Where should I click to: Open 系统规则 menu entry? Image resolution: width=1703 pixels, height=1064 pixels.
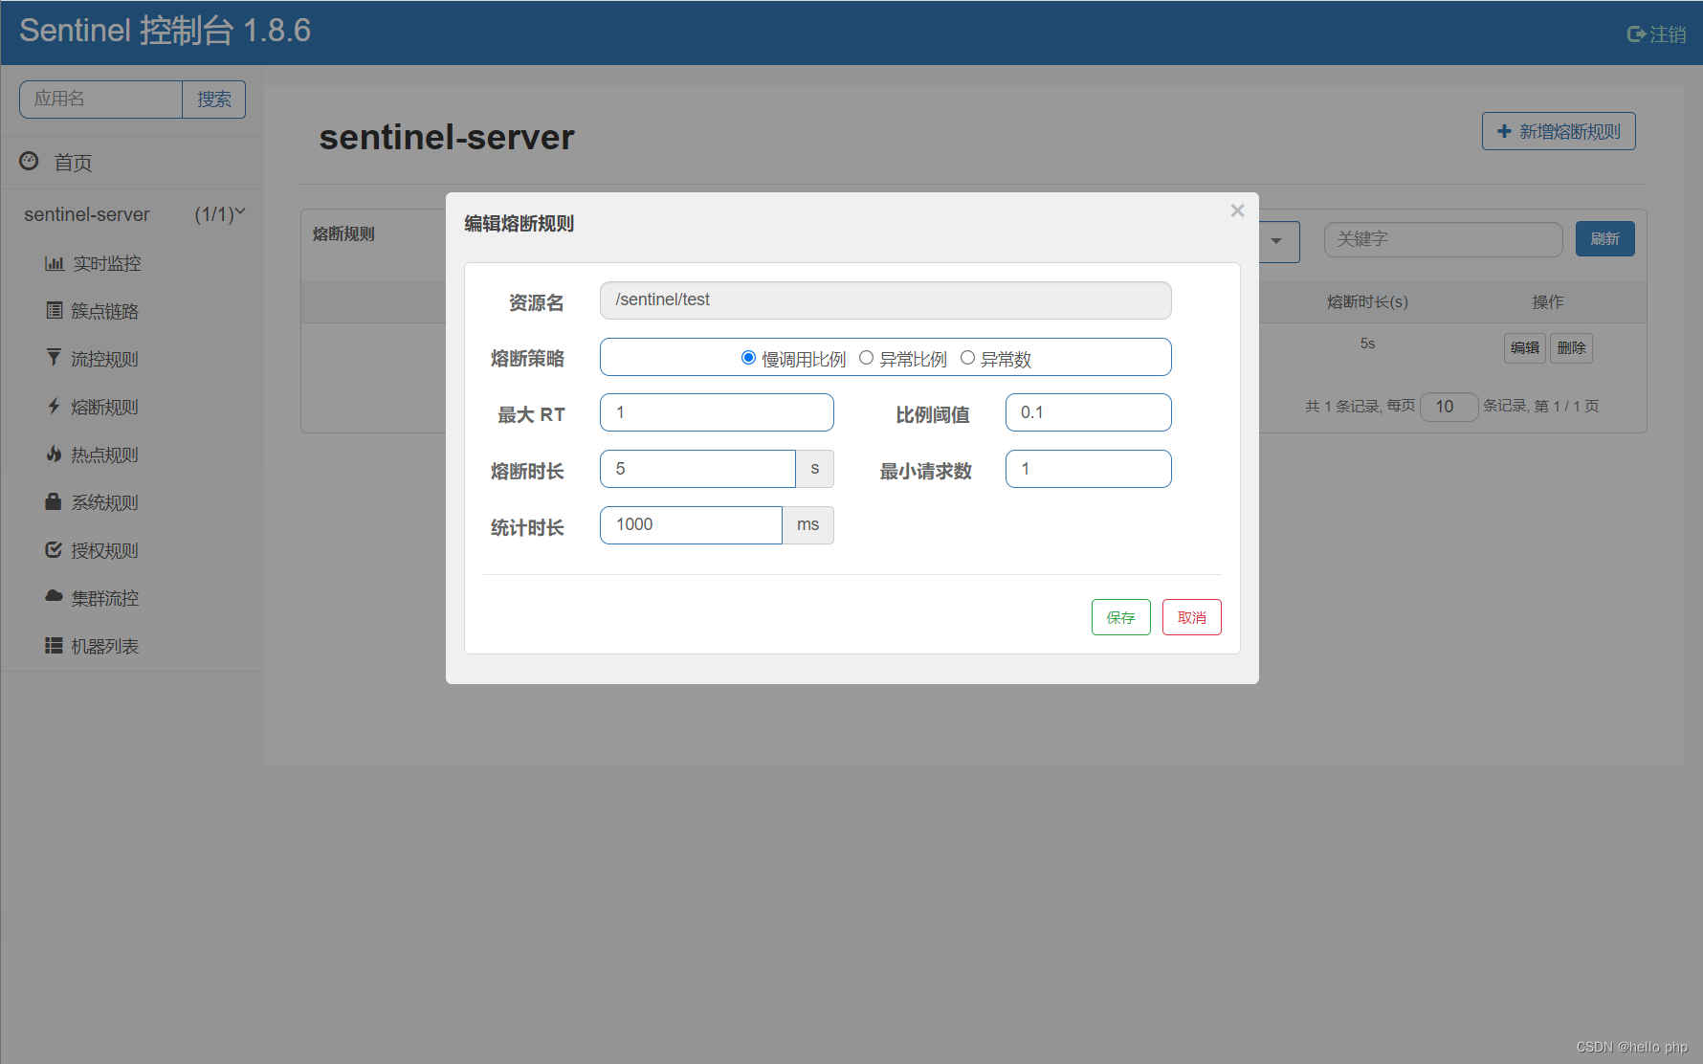(x=105, y=502)
